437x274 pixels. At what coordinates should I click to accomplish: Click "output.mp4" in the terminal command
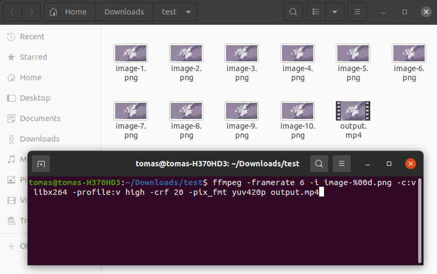coord(295,192)
